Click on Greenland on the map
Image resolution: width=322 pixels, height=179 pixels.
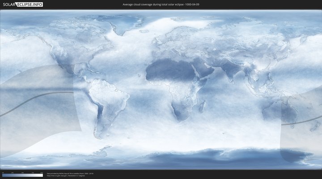click(126, 25)
